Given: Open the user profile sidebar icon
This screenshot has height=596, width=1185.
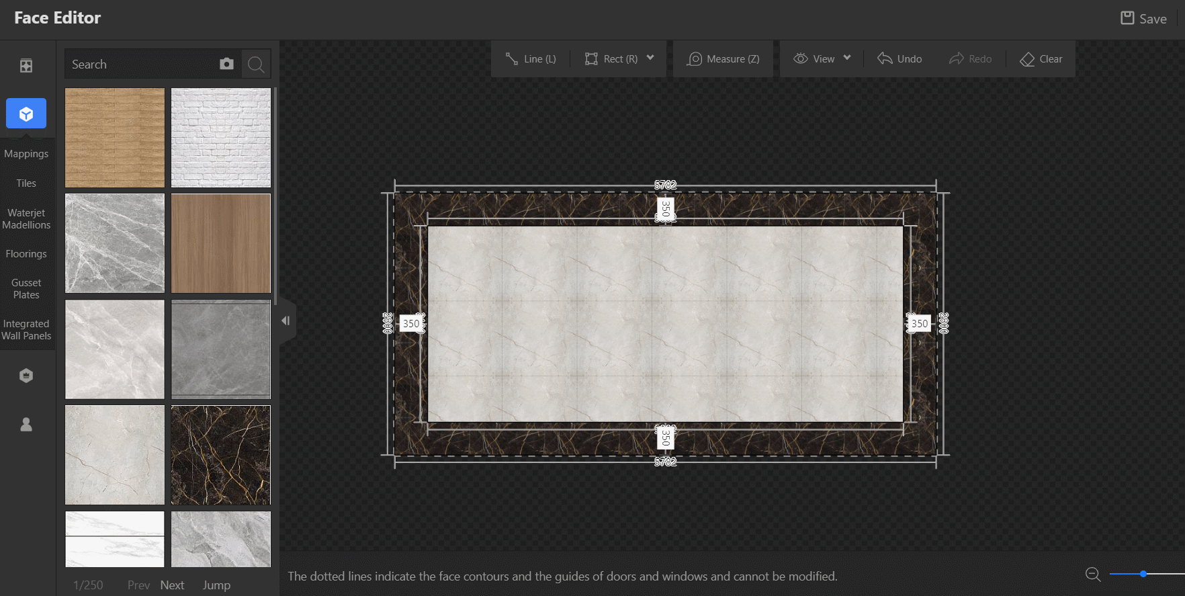Looking at the screenshot, I should (x=26, y=425).
